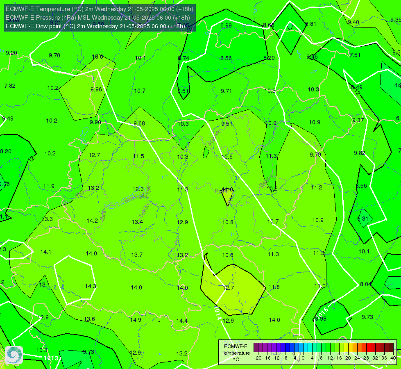This screenshot has height=369, width=401.
Task: Click the 13.7 temperature value
Action: pos(137,255)
